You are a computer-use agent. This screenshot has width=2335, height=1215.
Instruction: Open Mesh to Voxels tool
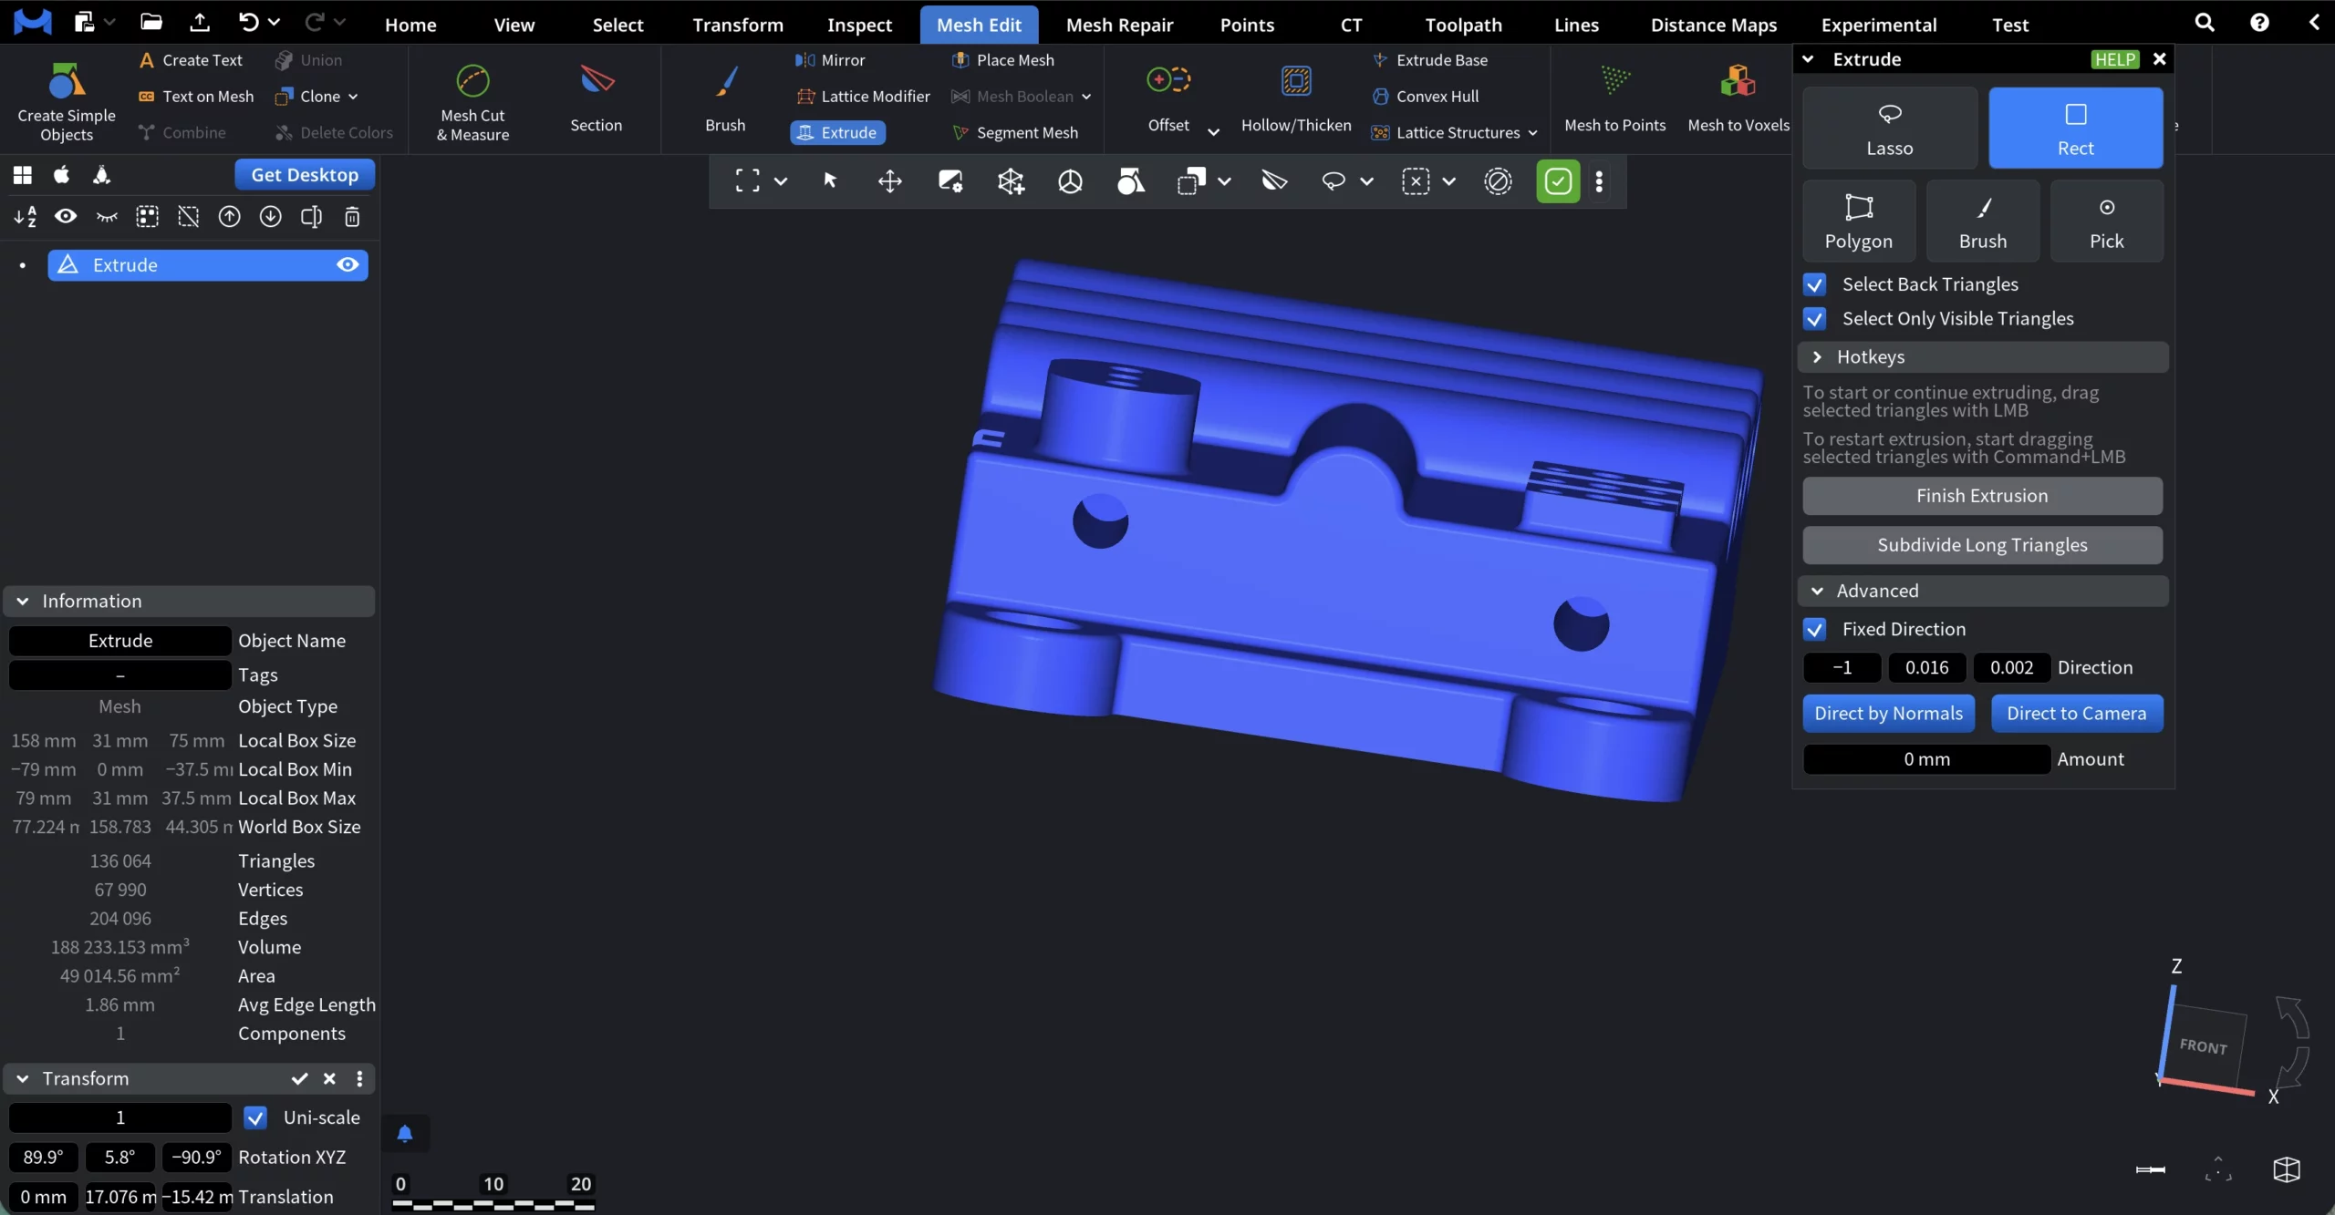pos(1736,98)
